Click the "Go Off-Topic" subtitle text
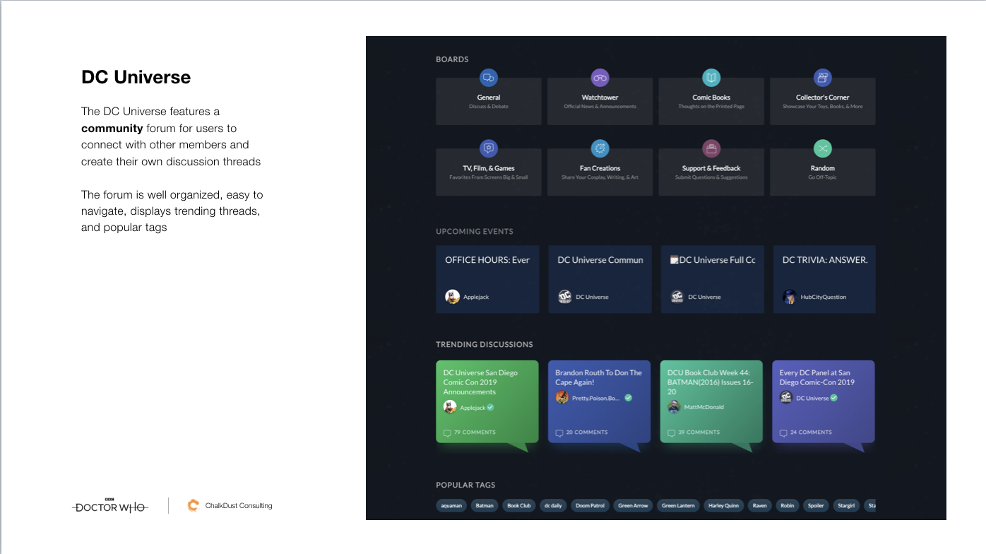Screen dimensions: 986x554 point(822,177)
